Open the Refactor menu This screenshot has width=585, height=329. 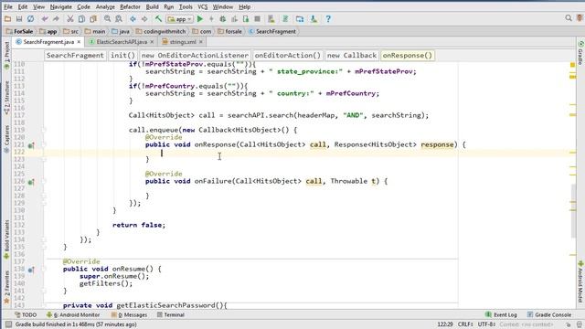[x=130, y=6]
